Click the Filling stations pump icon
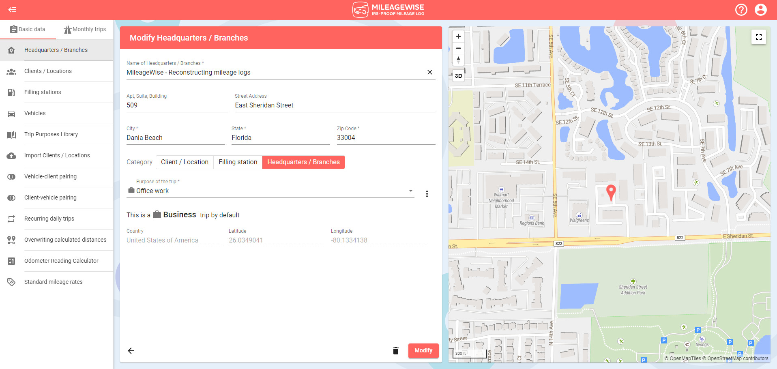Screen dimensions: 777x369 click(x=11, y=92)
